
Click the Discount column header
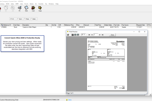[x=89, y=25]
